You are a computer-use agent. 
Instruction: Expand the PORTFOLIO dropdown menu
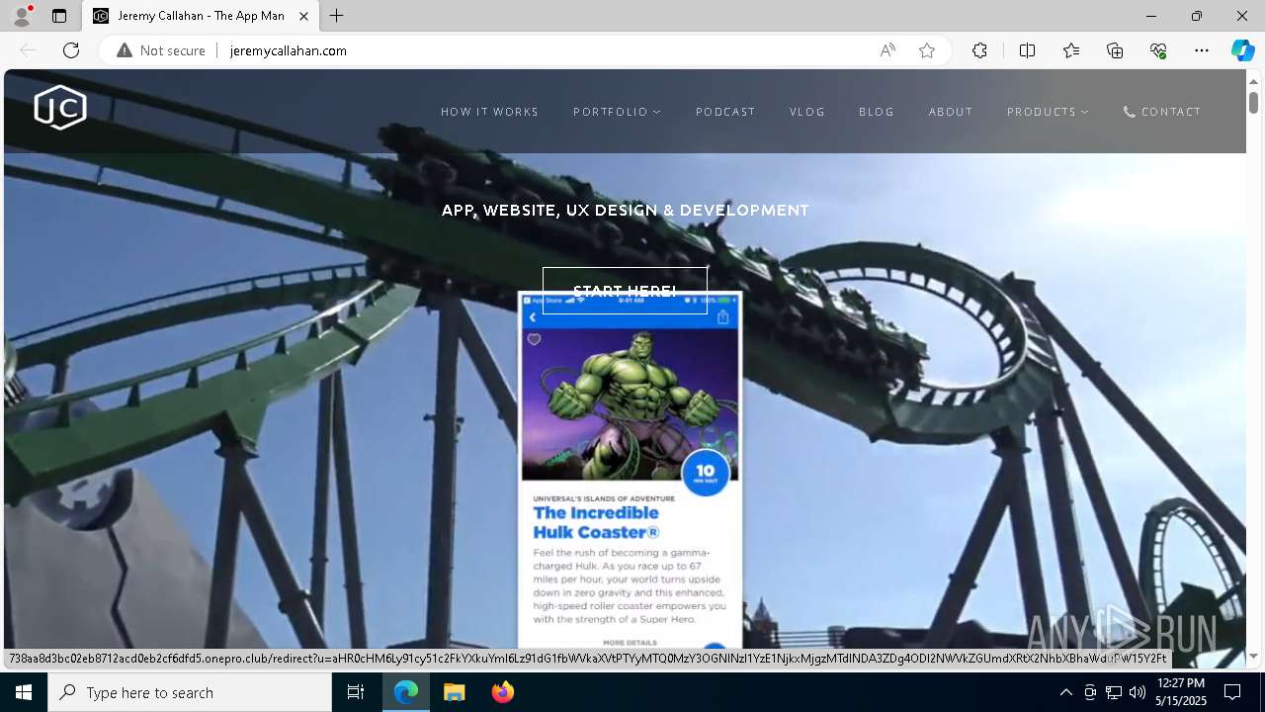(x=617, y=112)
